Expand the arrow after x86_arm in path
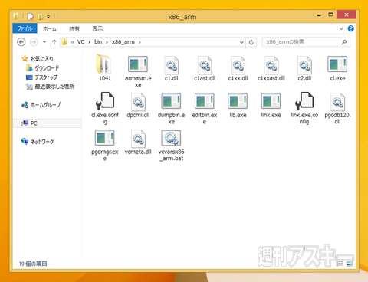 pyautogui.click(x=140, y=42)
